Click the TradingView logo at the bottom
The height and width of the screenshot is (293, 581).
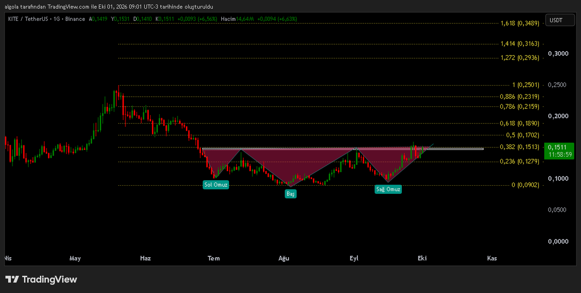point(41,279)
